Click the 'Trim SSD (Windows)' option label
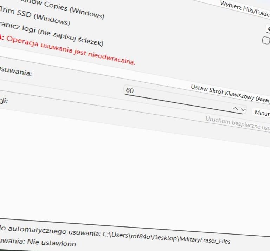 (34, 16)
